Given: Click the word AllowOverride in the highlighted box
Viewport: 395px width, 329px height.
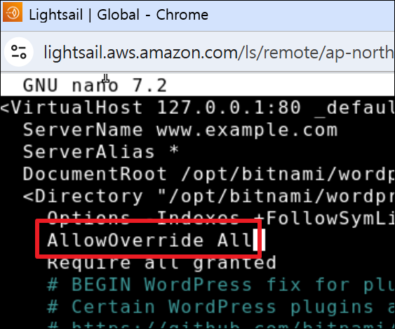Looking at the screenshot, I should (x=126, y=240).
